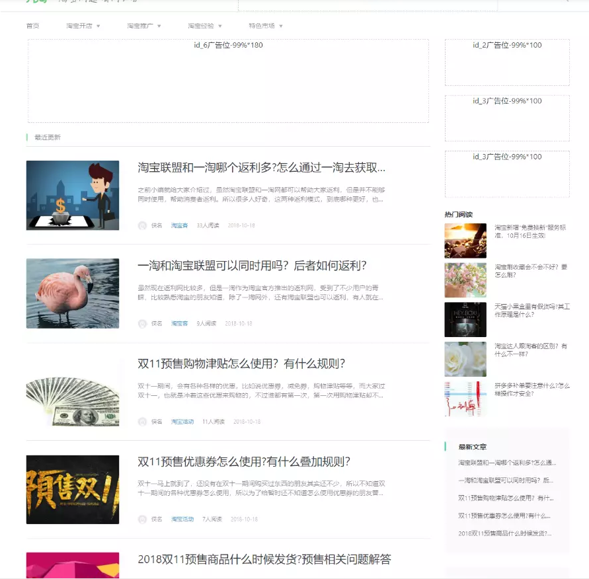Click the id_2广告位 sidebar ad slot
Viewport: 589px width, 579px height.
[x=507, y=62]
